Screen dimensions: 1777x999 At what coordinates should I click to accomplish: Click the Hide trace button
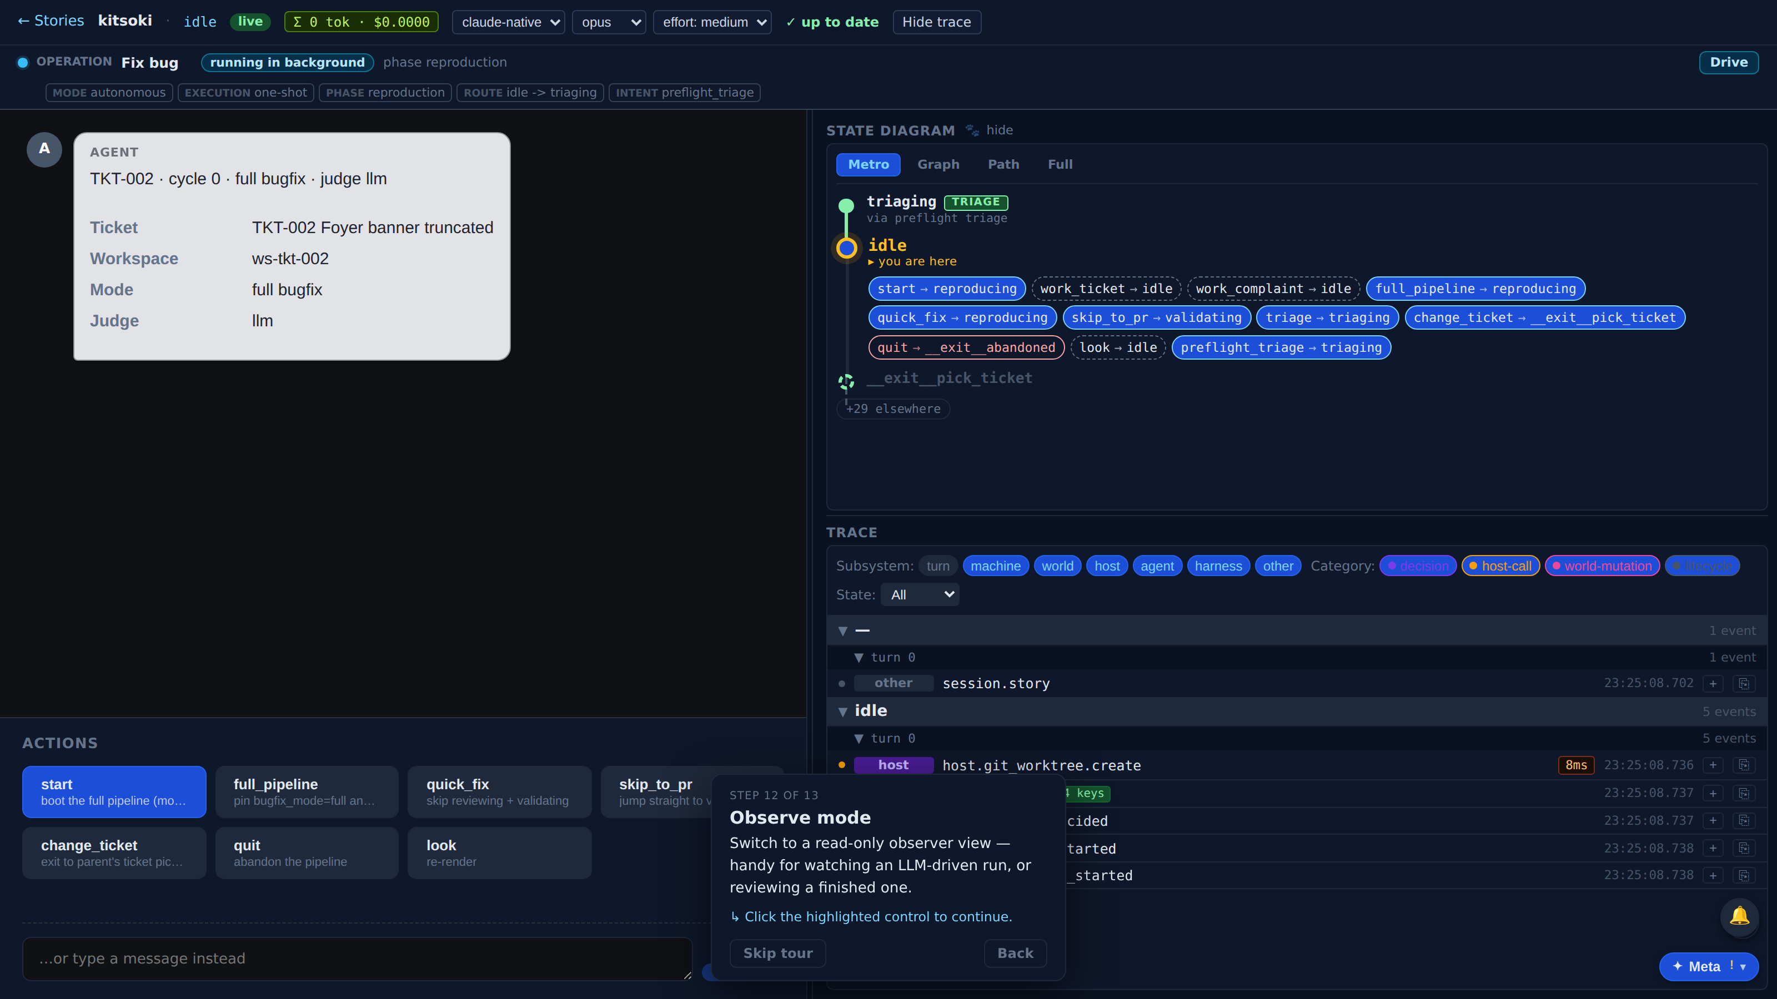pos(936,22)
